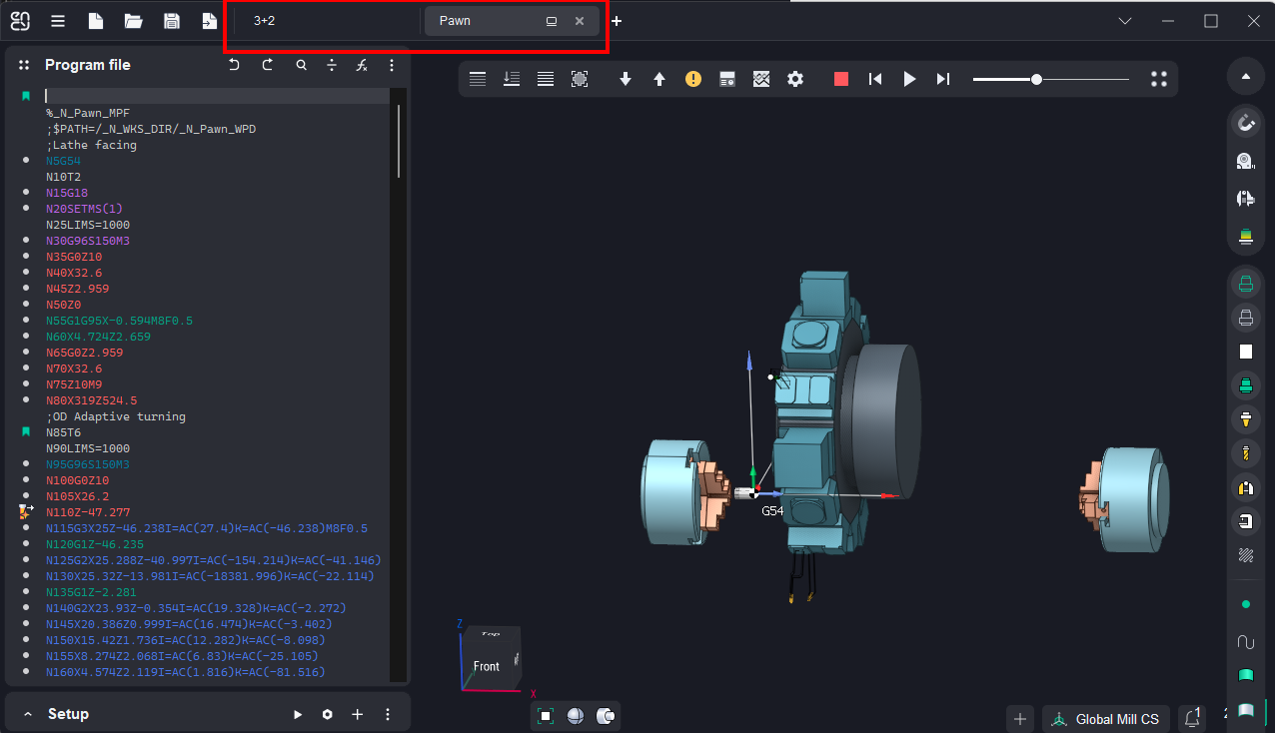Click the yellow warning icon in simulation toolbar
Image resolution: width=1275 pixels, height=733 pixels.
coord(693,79)
